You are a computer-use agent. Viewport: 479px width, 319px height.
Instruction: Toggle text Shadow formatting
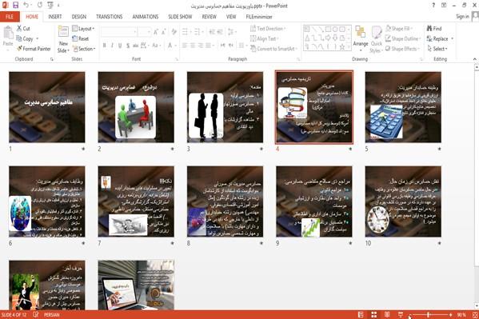[128, 46]
